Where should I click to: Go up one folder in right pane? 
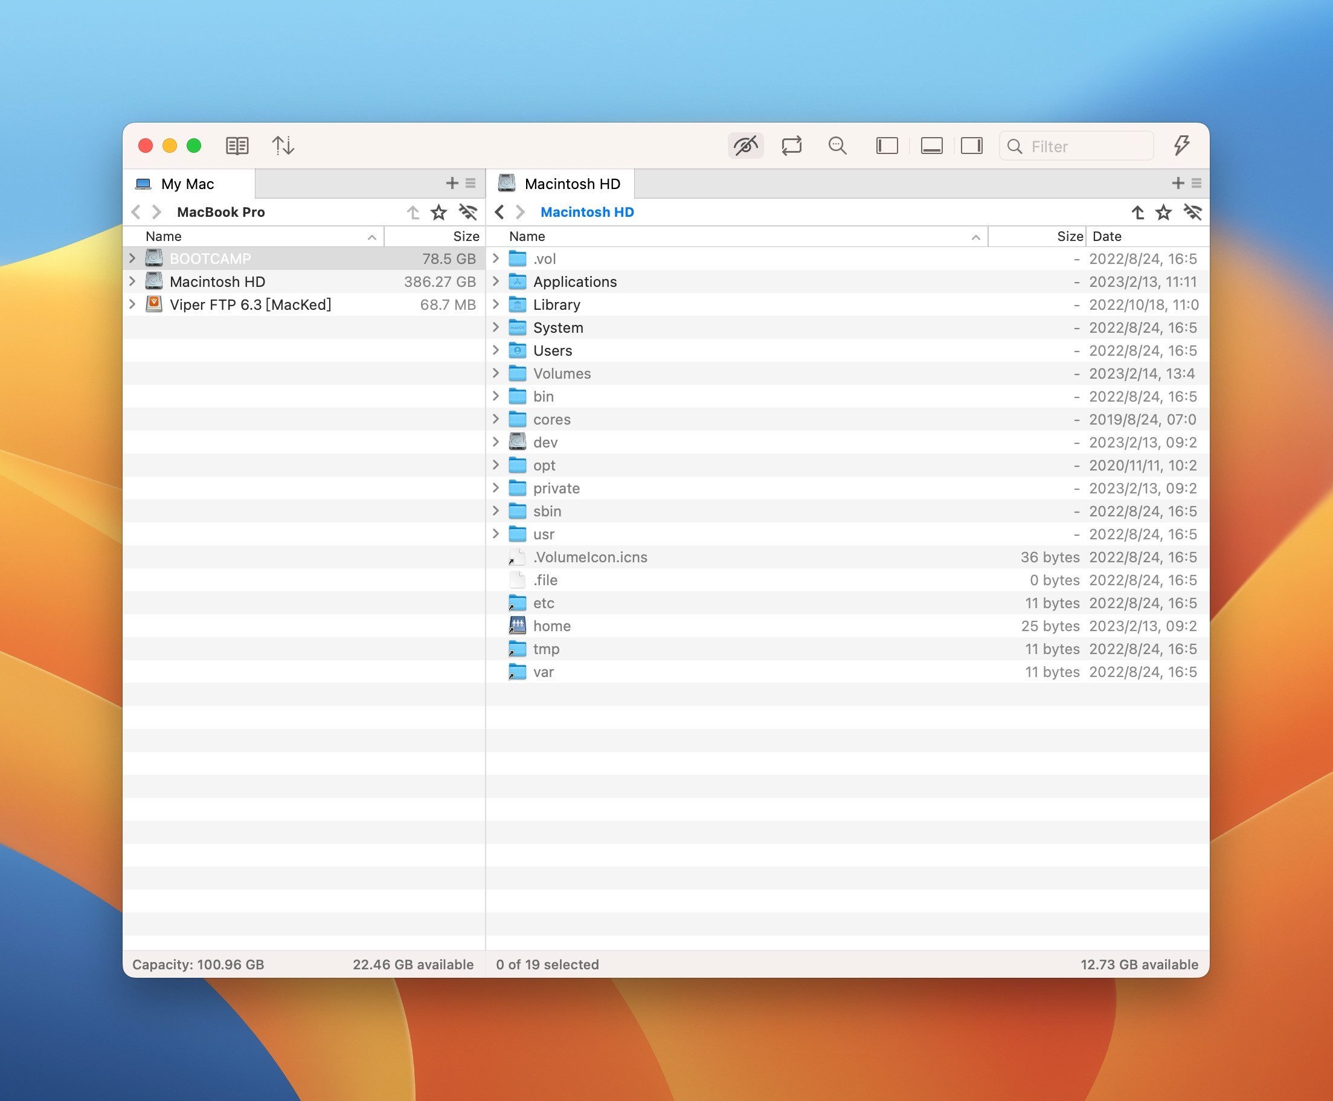click(1138, 213)
